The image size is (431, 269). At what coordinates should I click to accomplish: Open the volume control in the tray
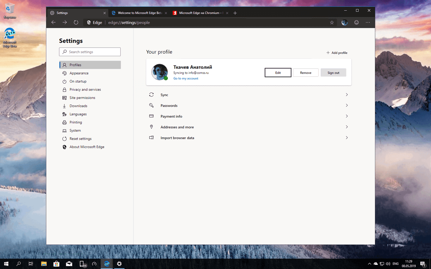pyautogui.click(x=388, y=264)
